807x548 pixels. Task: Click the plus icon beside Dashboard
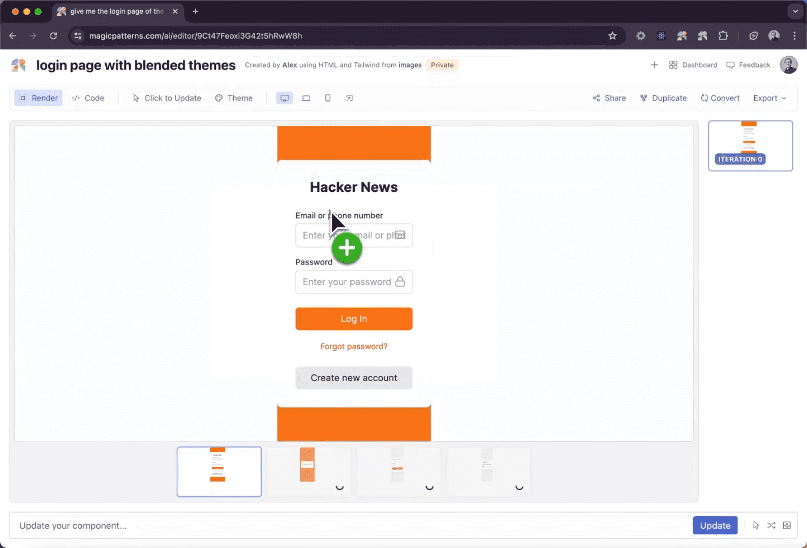pyautogui.click(x=655, y=65)
